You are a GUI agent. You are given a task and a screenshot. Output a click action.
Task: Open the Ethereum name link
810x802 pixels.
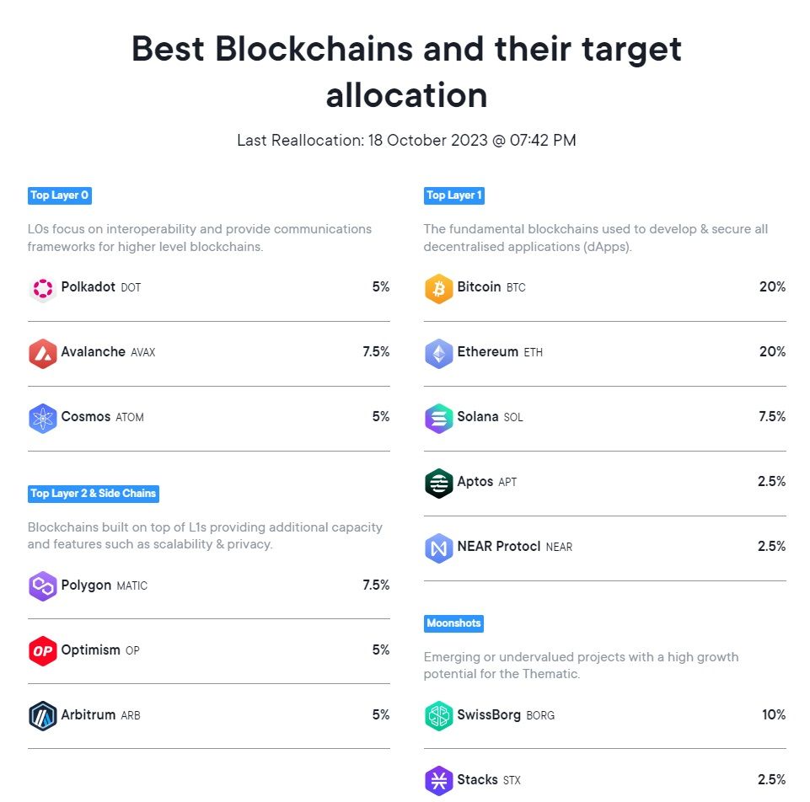[x=487, y=352]
